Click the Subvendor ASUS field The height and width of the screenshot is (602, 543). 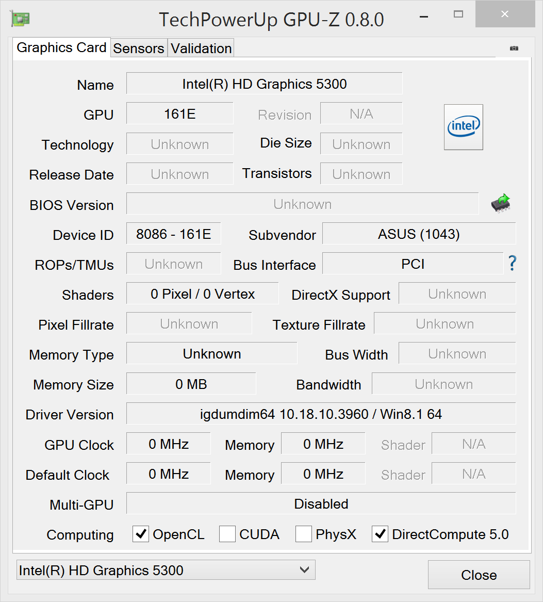[x=419, y=234]
